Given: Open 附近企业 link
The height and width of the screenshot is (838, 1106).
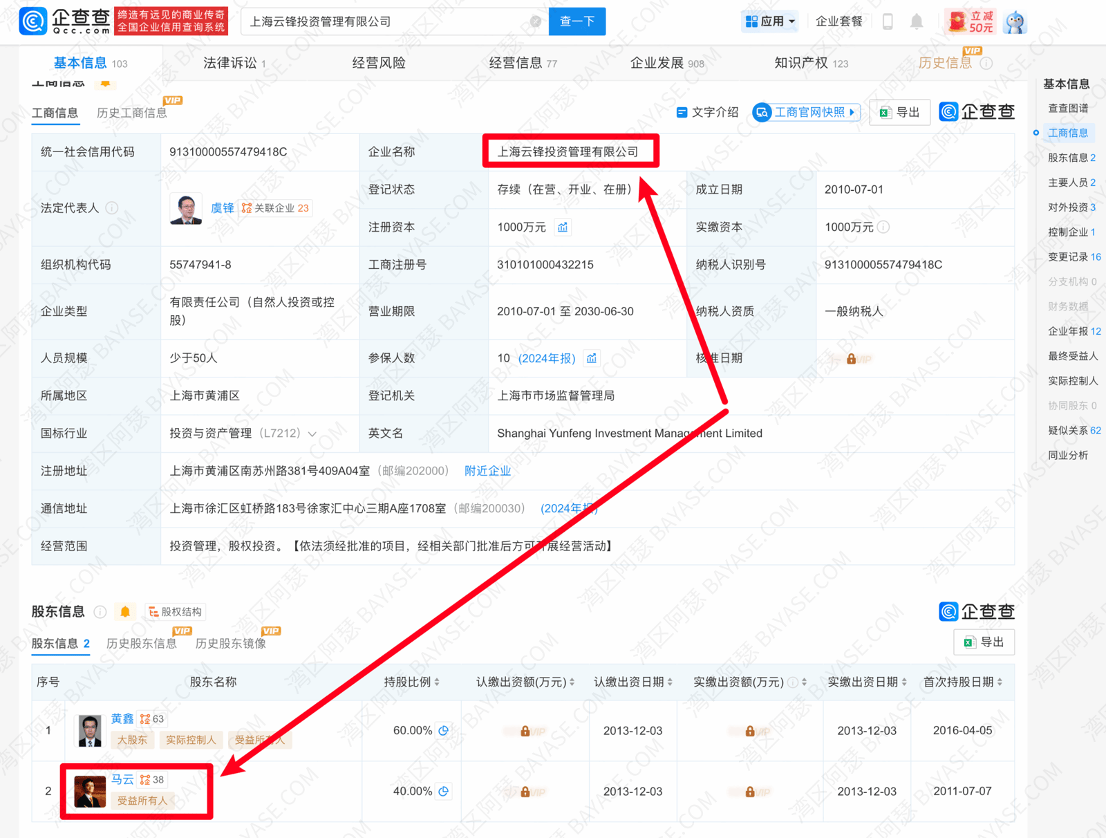Looking at the screenshot, I should coord(487,471).
